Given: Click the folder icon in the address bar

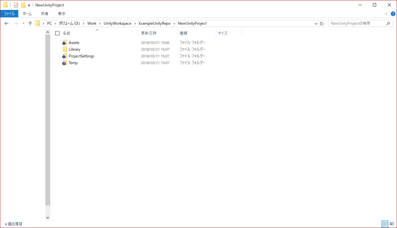Looking at the screenshot, I should [38, 23].
